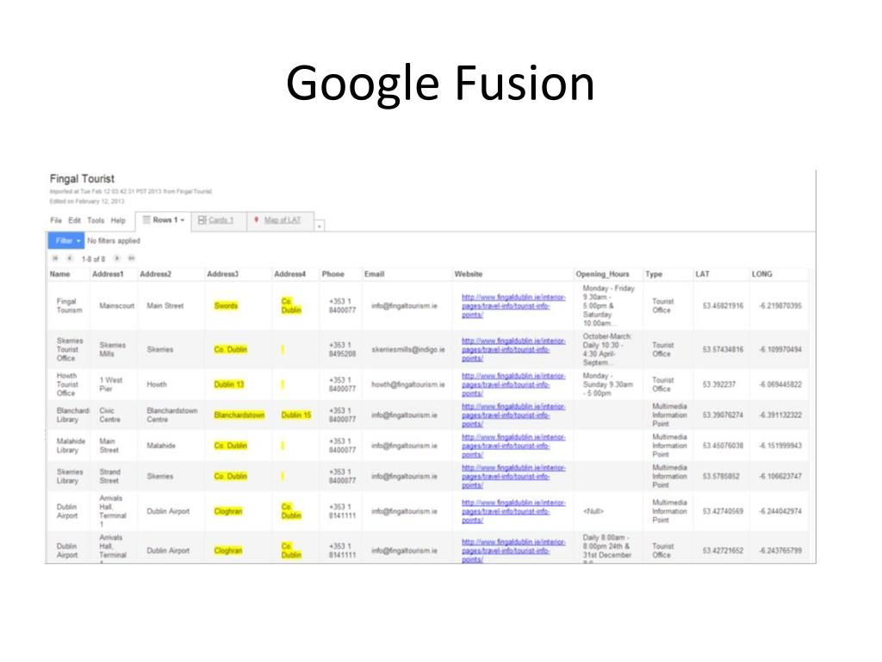Click the Address1 column header

pyautogui.click(x=108, y=274)
